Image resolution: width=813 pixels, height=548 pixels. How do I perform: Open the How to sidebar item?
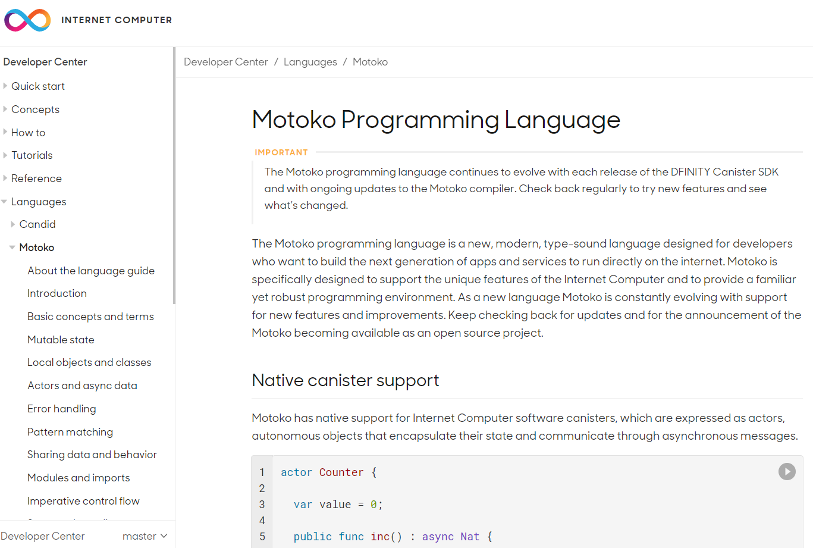click(x=28, y=133)
